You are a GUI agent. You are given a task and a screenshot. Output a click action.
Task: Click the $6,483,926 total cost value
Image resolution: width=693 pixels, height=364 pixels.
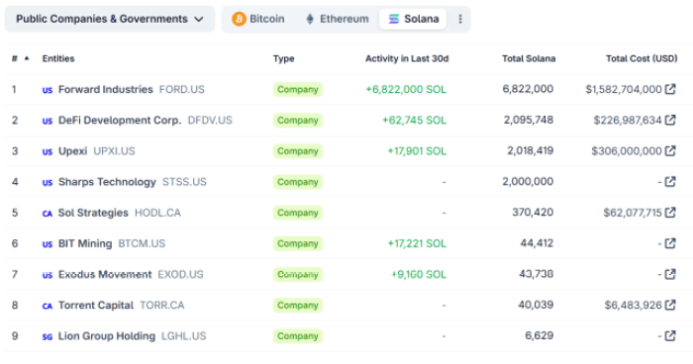634,305
